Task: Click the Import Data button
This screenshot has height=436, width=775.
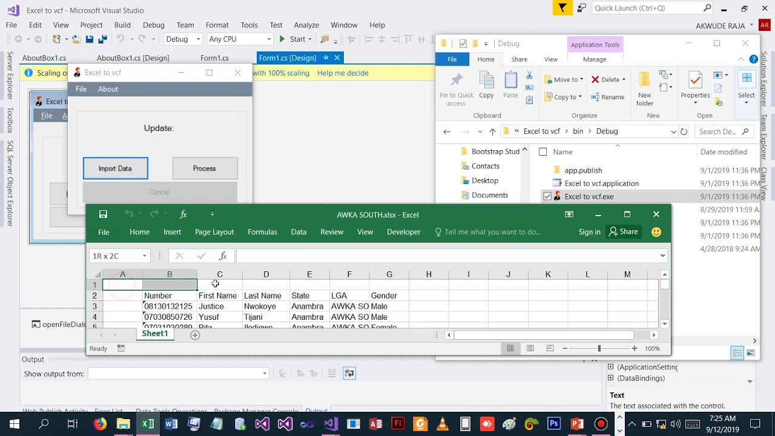Action: pyautogui.click(x=115, y=168)
